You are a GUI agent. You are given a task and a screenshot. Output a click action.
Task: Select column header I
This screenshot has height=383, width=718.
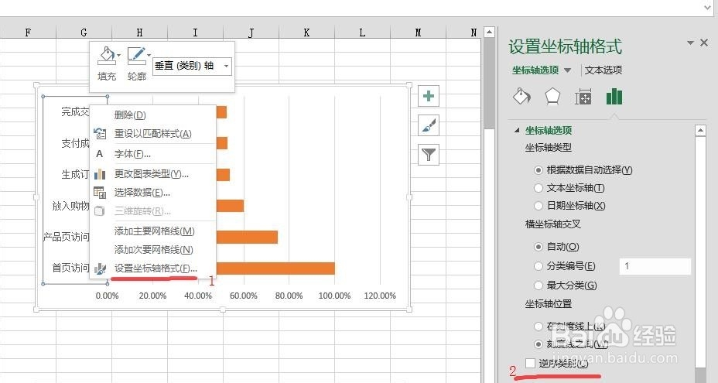point(196,32)
